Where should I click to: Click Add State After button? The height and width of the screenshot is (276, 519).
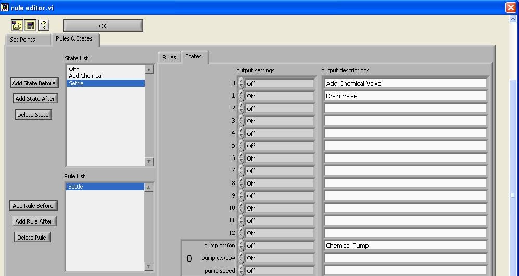(35, 99)
